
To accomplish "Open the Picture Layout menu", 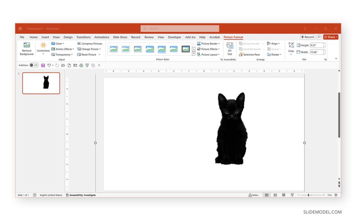I will [x=208, y=55].
